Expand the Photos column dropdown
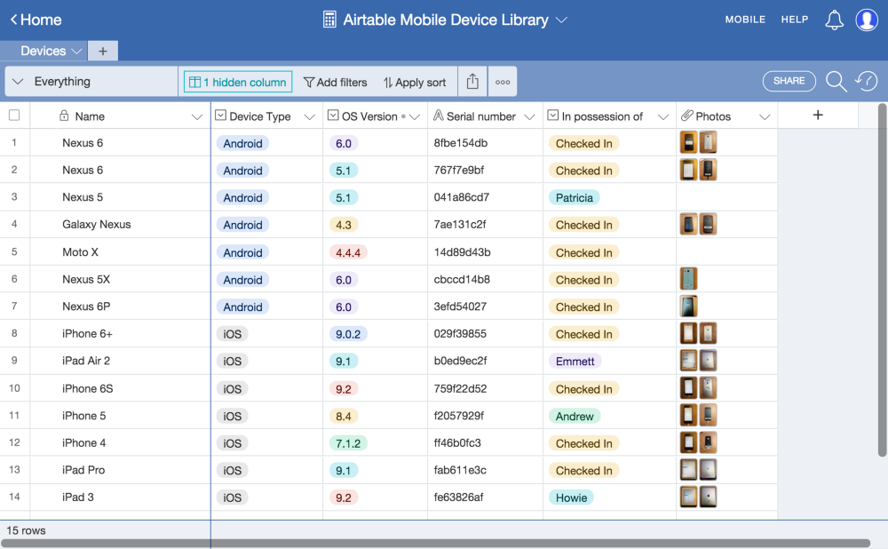Screen dimensions: 888x549 (765, 116)
